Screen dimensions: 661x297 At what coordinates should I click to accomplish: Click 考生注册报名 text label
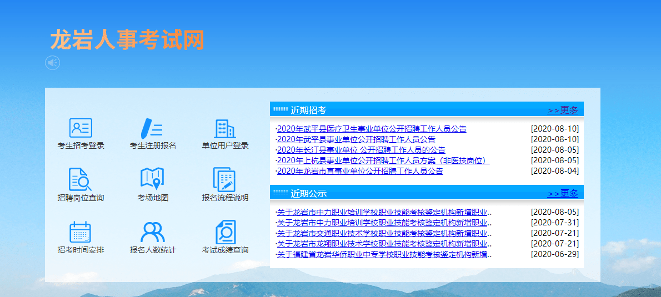point(153,146)
